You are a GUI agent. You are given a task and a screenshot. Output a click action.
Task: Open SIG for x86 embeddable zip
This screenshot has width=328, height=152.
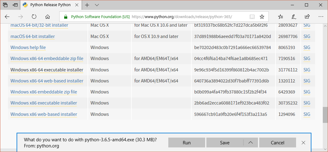[x=307, y=92]
